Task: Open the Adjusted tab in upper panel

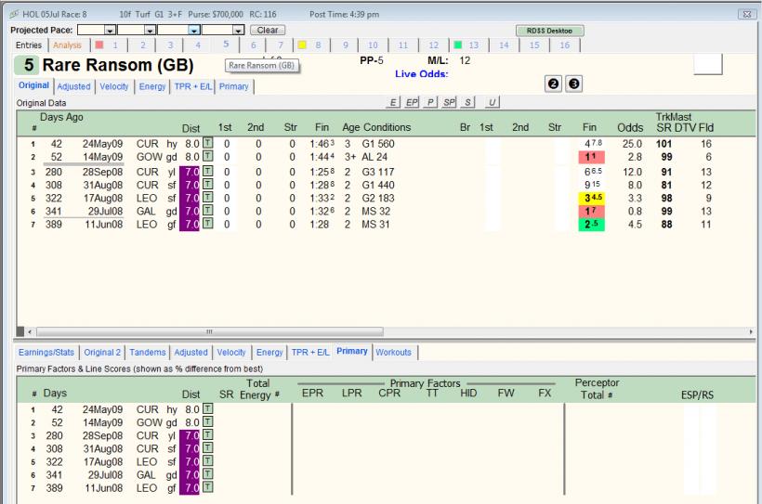Action: pos(73,86)
